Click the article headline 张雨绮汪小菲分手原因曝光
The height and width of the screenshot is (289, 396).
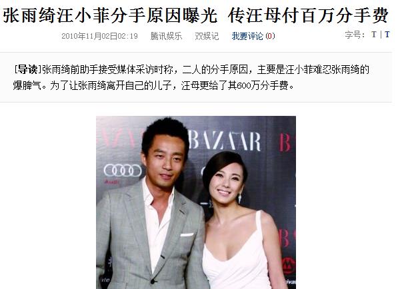click(x=110, y=15)
